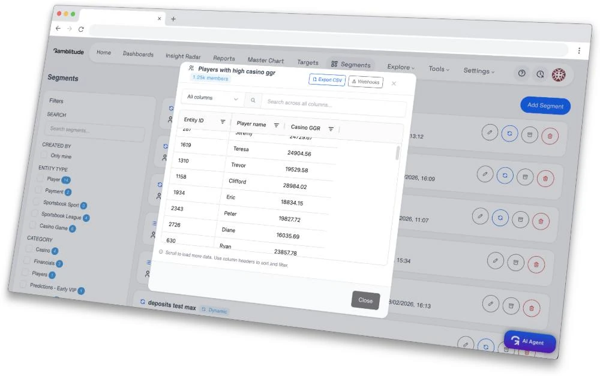Click the dialog table vertical scrollbar
Viewport: 600px width, 376px height.
coord(398,153)
